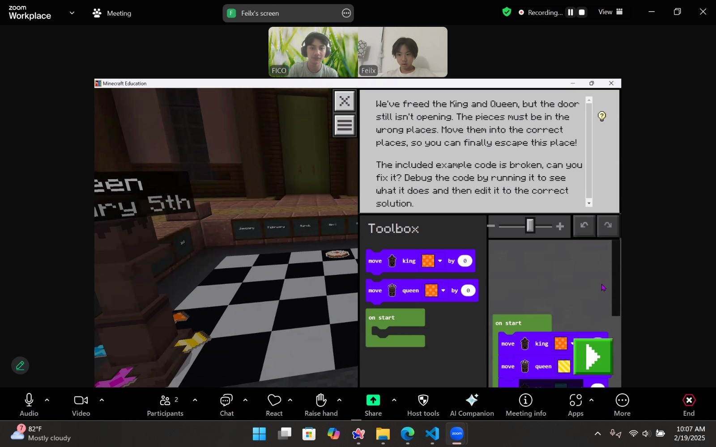Click the undo arrow in code workspace
Image resolution: width=716 pixels, height=447 pixels.
[x=584, y=226]
